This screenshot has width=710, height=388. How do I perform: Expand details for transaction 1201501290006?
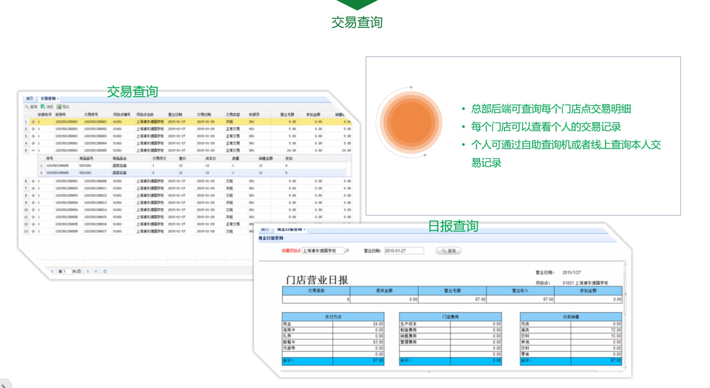tap(33, 181)
